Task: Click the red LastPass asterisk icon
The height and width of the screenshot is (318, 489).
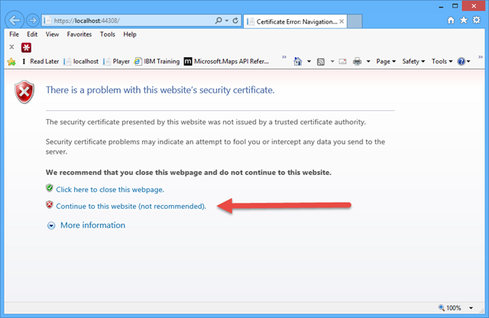Action: pos(25,47)
